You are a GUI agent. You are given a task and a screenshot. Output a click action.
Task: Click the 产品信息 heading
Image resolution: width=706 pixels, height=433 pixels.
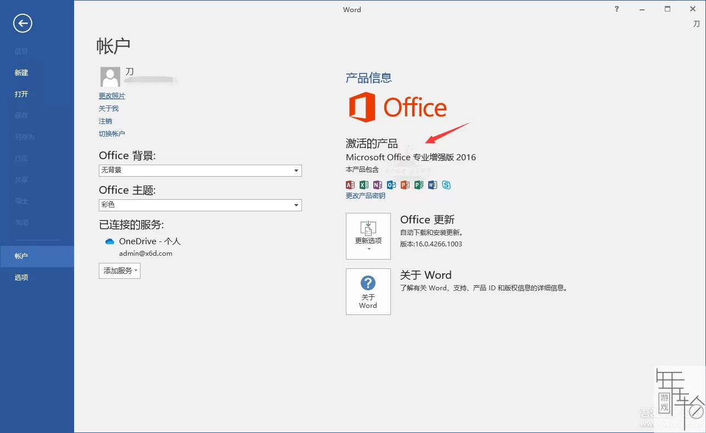tap(369, 78)
